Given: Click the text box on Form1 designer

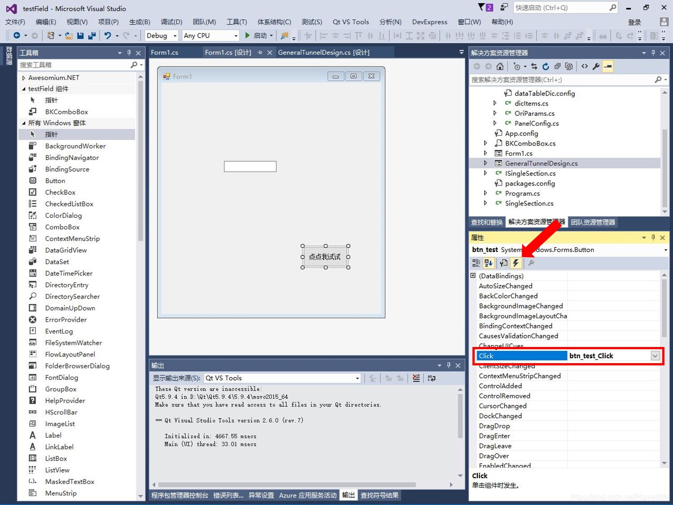Looking at the screenshot, I should [250, 167].
